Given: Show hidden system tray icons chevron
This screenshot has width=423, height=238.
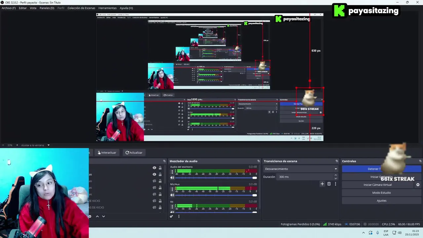Looking at the screenshot, I should click(364, 233).
